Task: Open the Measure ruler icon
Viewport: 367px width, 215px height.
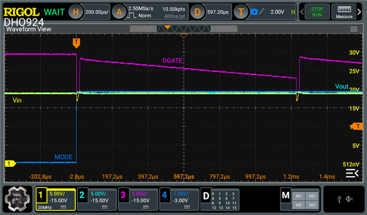Action: 344,11
